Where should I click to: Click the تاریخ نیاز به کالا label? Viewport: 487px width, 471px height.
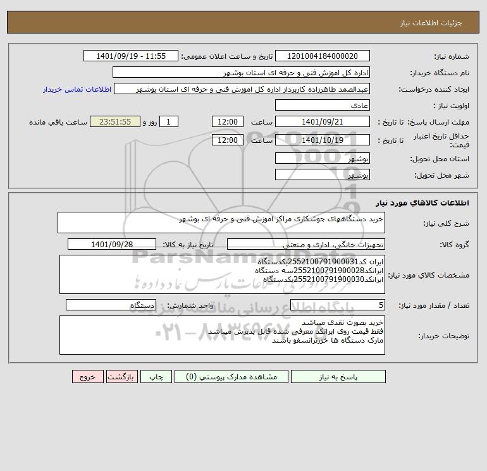pos(188,245)
